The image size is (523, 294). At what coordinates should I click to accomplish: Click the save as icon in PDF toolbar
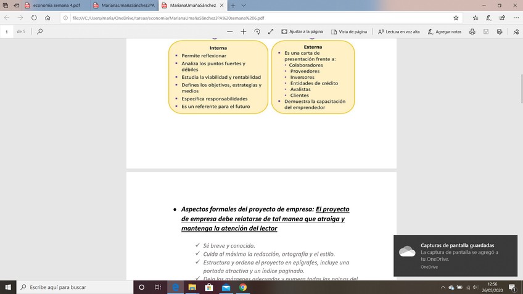pyautogui.click(x=500, y=31)
